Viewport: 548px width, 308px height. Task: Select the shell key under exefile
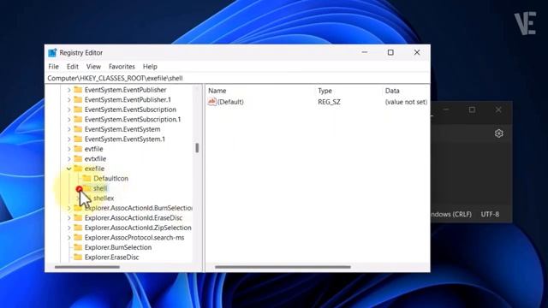click(x=100, y=188)
